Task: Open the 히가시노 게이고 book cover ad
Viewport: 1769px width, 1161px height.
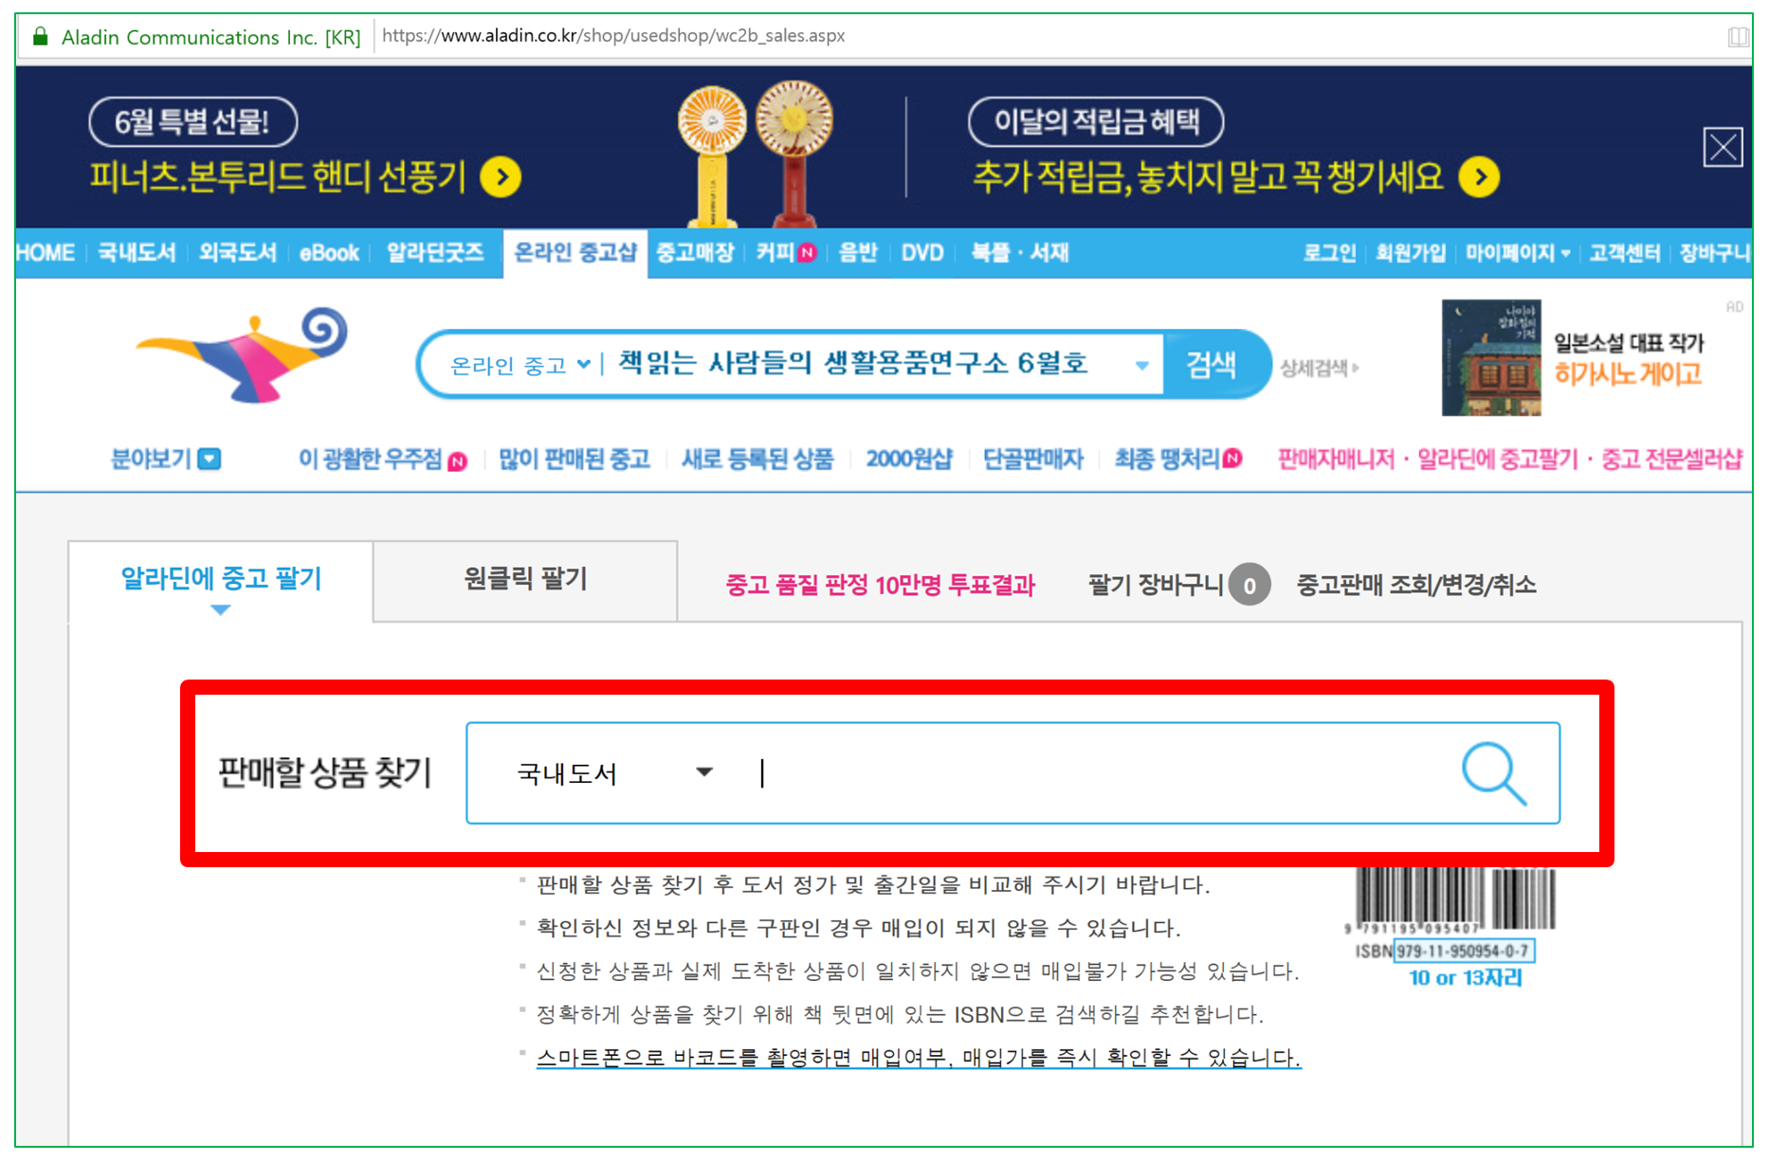Action: coord(1490,358)
